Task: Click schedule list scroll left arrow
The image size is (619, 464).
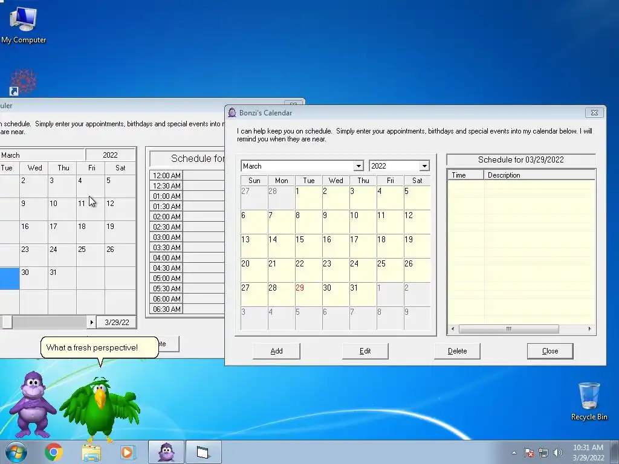Action: click(x=453, y=329)
